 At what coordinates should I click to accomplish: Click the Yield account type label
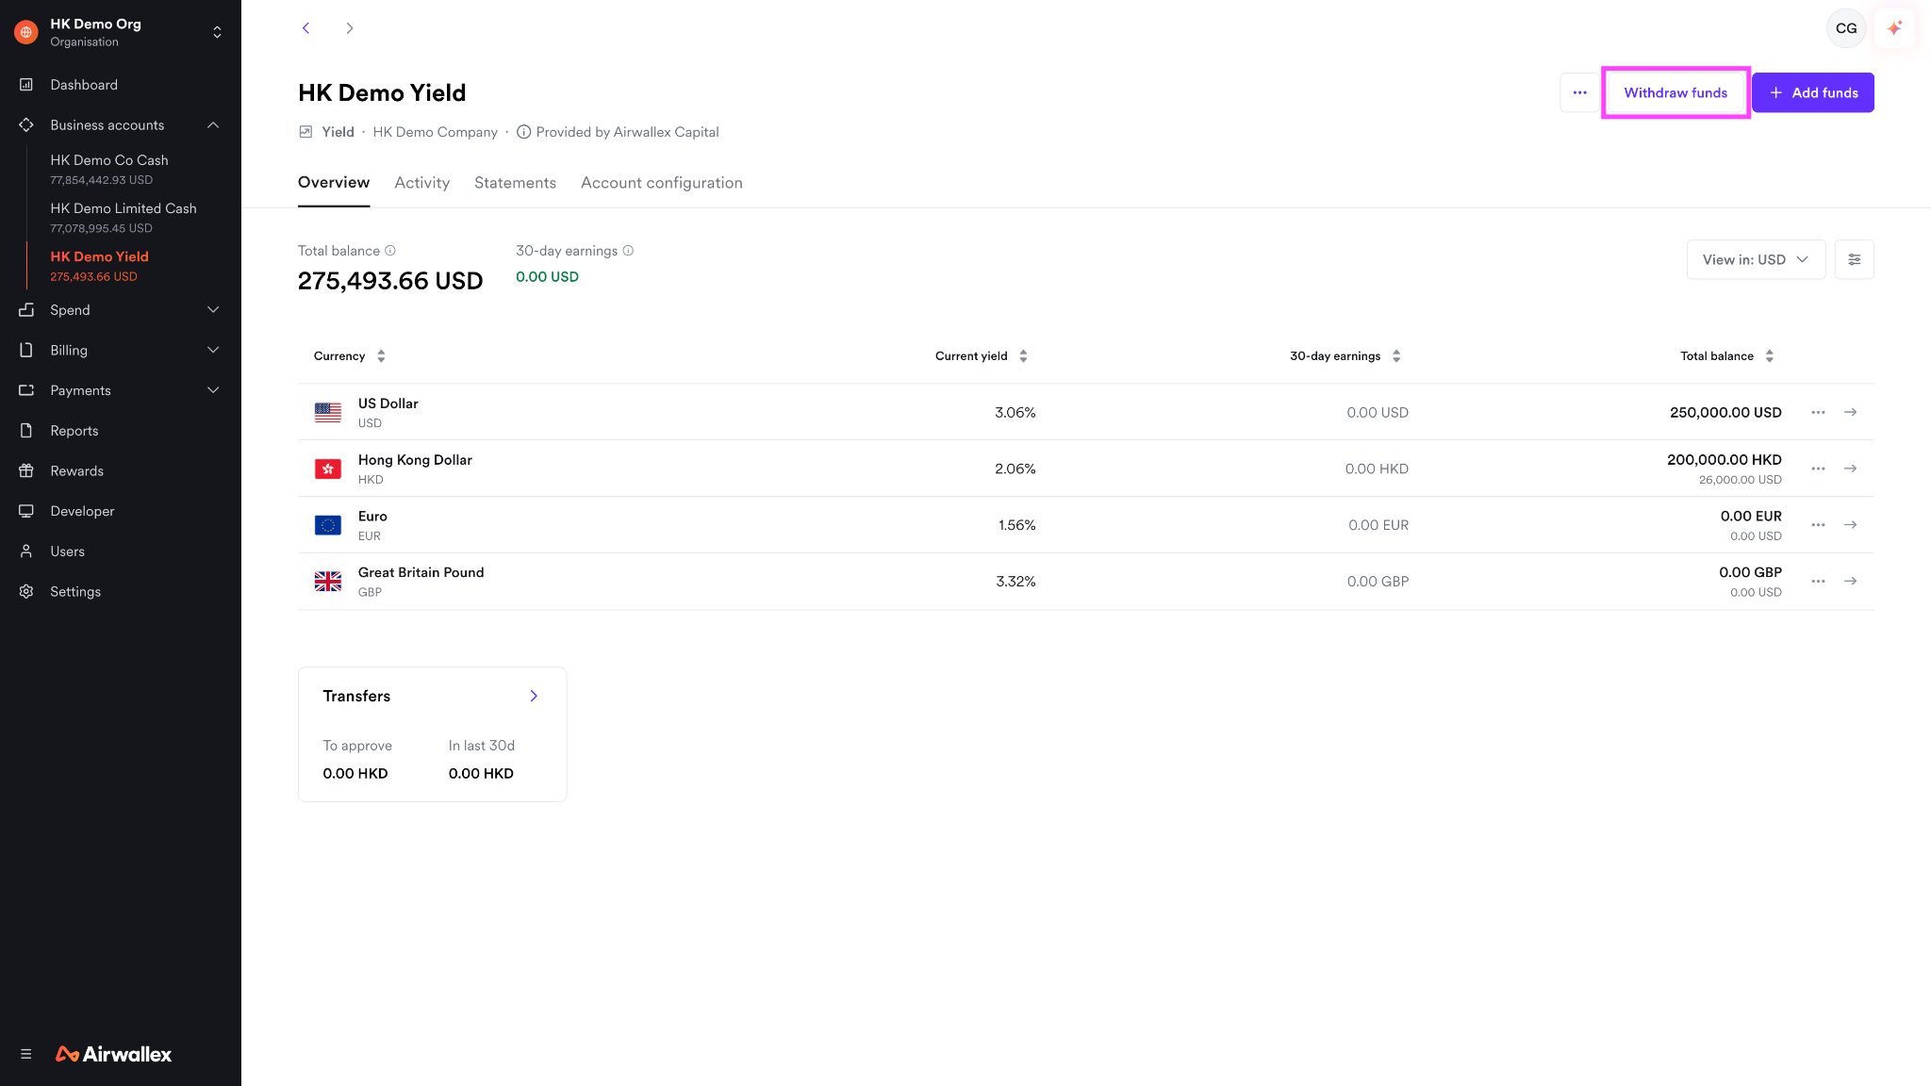point(338,132)
